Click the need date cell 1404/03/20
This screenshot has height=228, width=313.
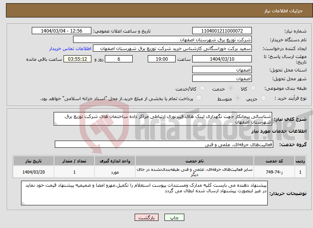[x=33, y=172]
